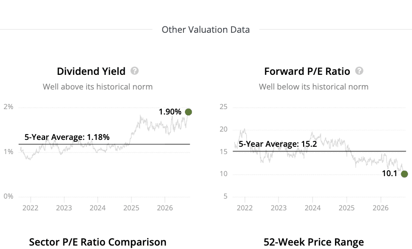412x249 pixels.
Task: Click the green 10.1 forward P/E marker dot
Action: click(x=404, y=174)
